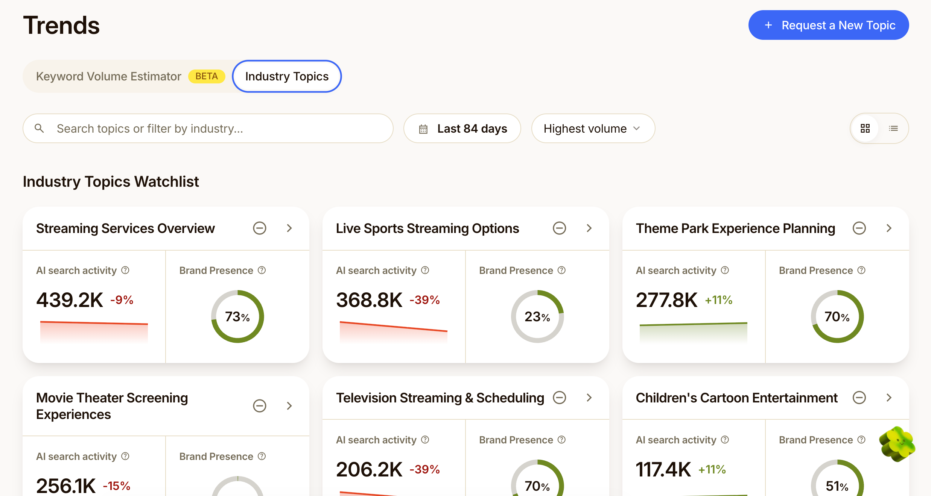
Task: Switch to grid view layout
Action: [x=865, y=129]
